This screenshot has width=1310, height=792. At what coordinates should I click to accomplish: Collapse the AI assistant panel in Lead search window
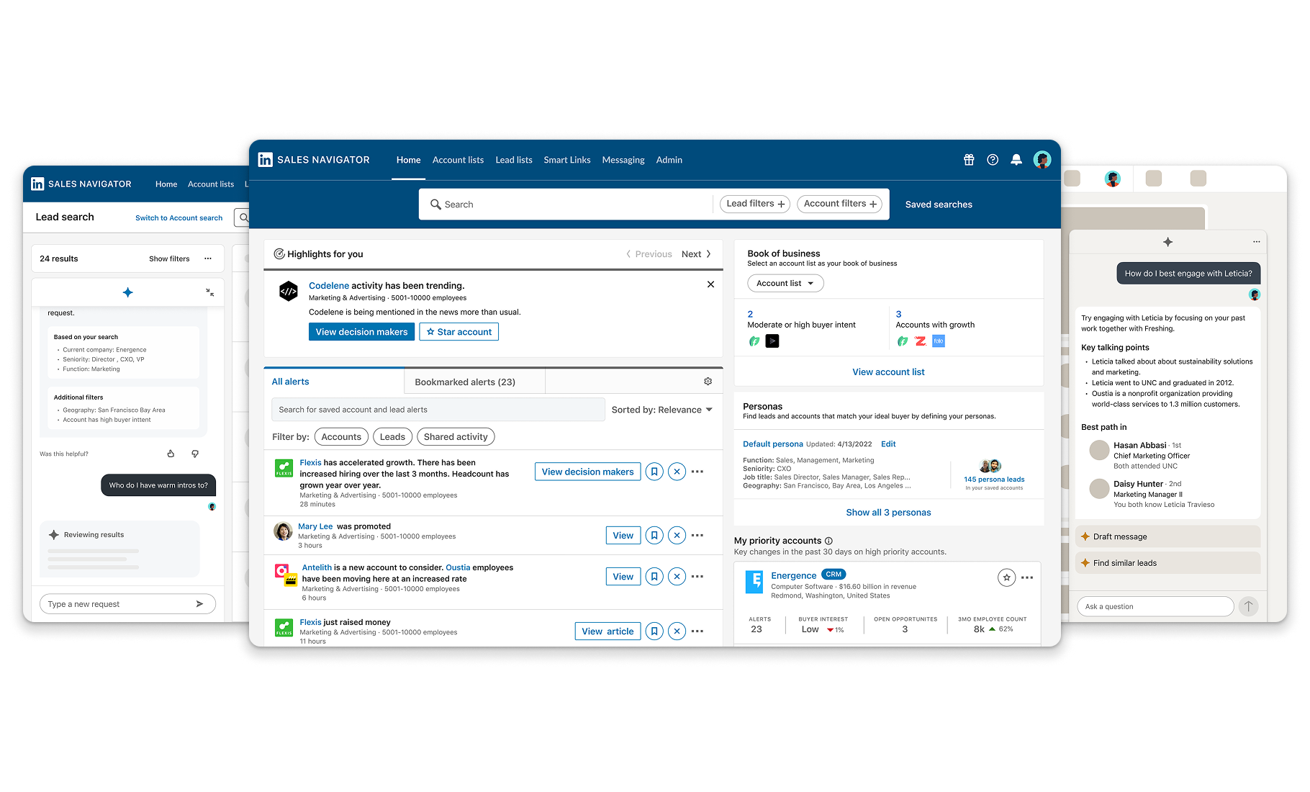[x=209, y=292]
